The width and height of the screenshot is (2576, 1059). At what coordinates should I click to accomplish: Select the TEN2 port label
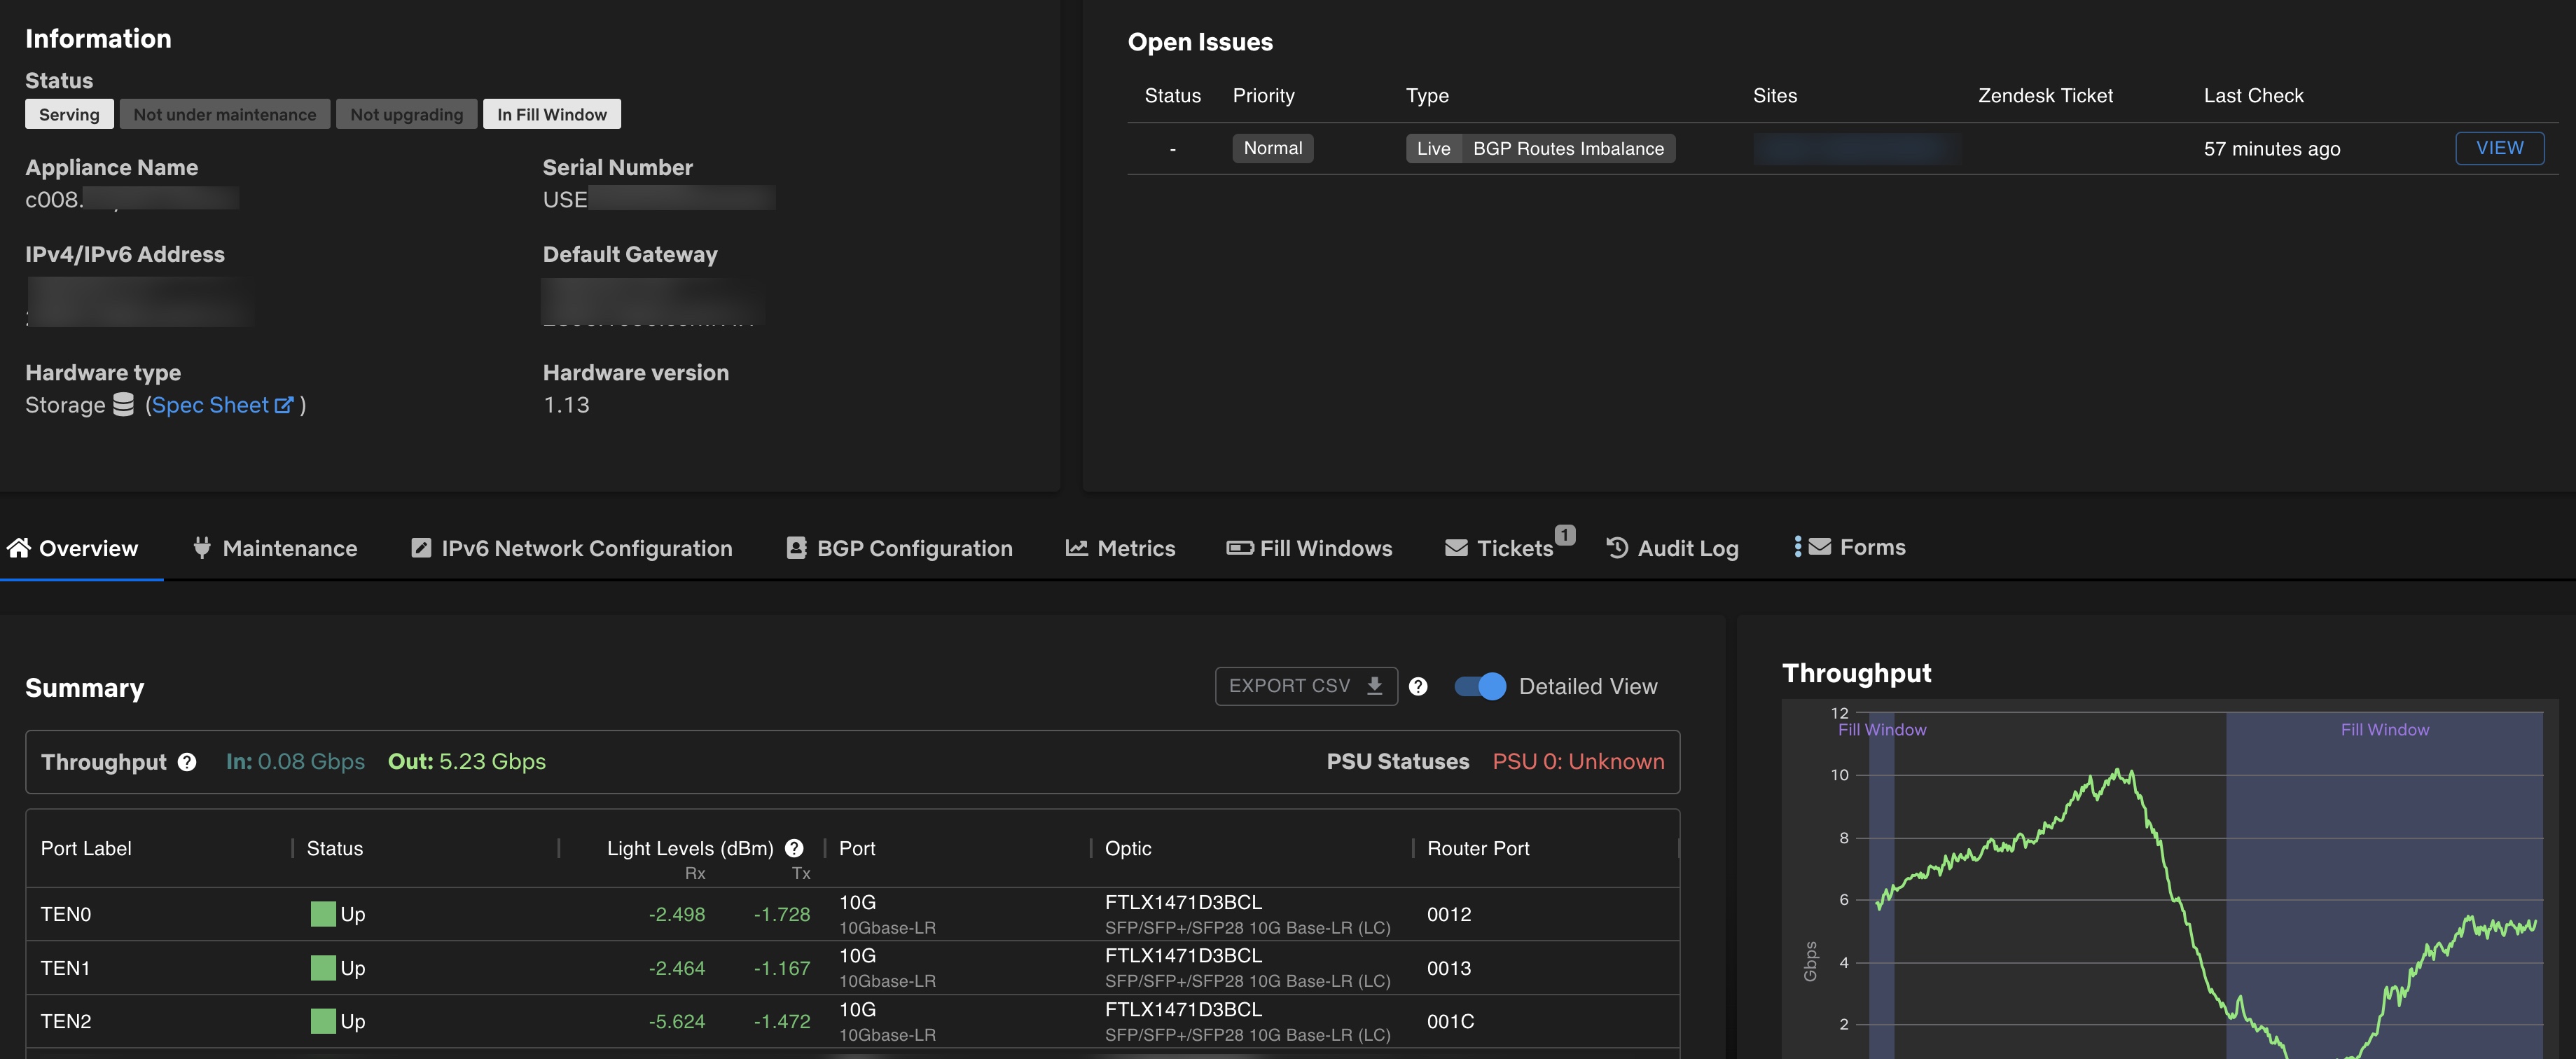(x=66, y=1021)
